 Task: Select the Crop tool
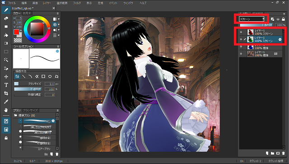click(x=6, y=93)
